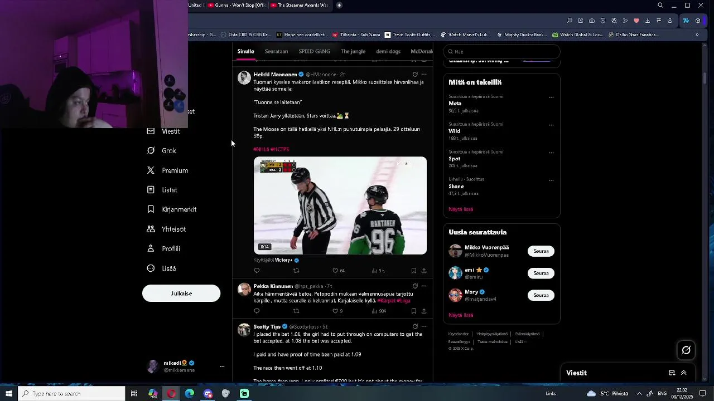Like Pekka Kinnunen's post with 9 likes
The image size is (714, 401).
point(337,311)
